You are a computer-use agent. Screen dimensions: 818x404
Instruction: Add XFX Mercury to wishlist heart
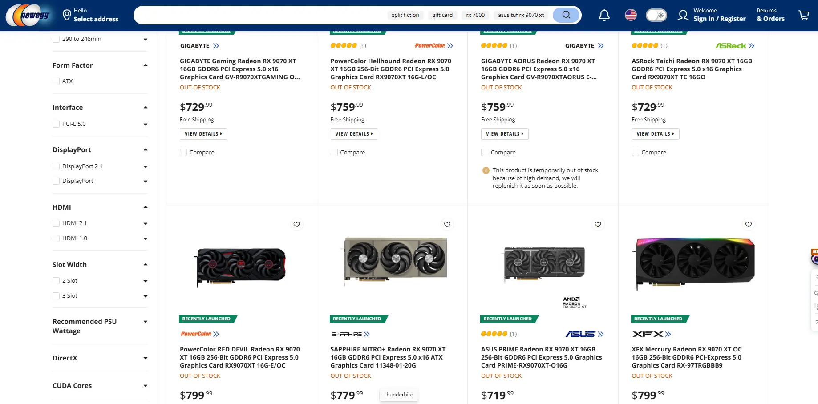point(749,225)
